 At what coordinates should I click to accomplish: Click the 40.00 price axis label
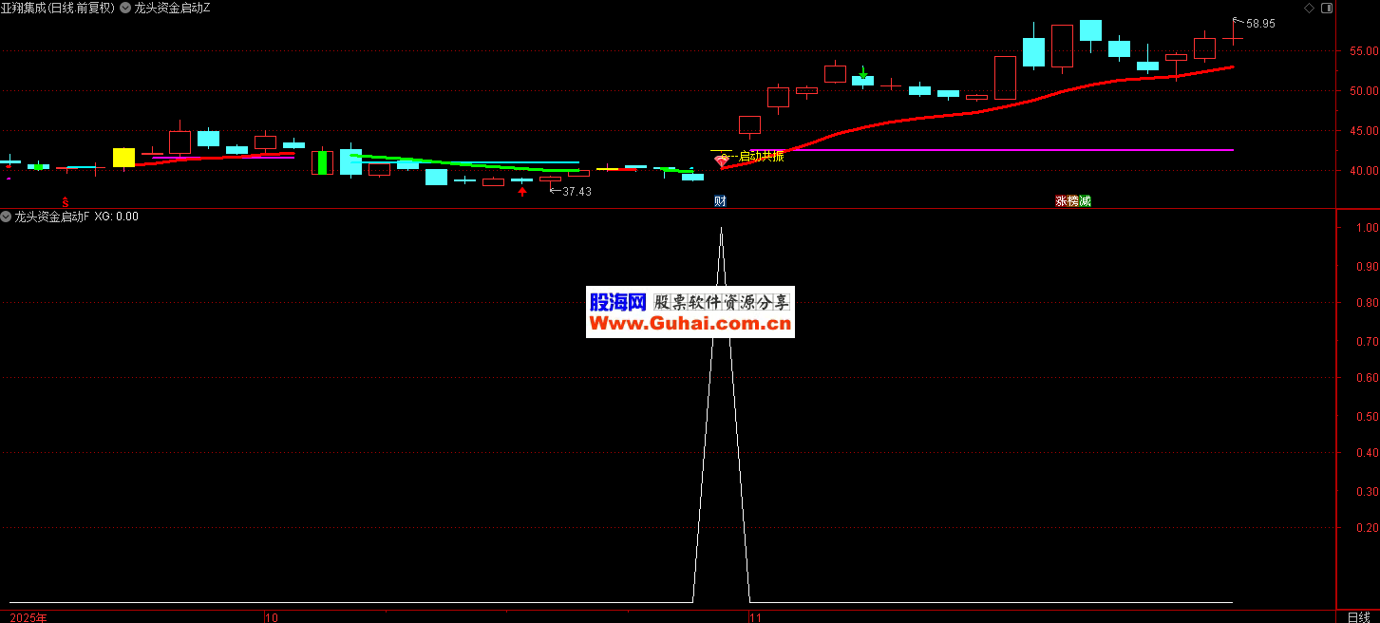1363,171
